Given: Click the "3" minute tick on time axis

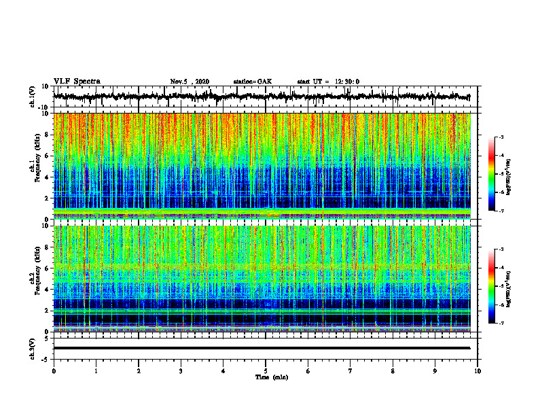Looking at the screenshot, I should [x=181, y=371].
